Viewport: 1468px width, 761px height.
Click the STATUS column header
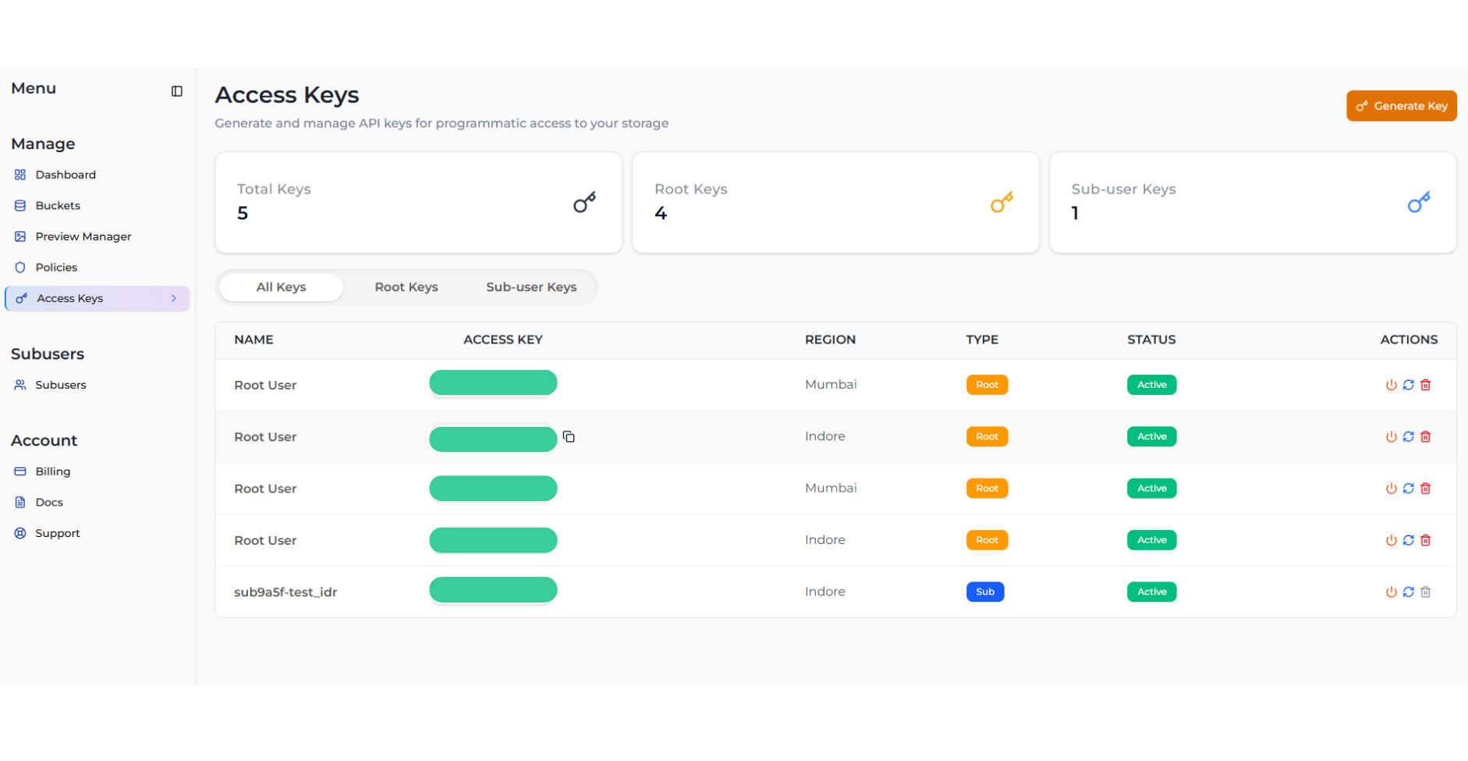(x=1151, y=340)
